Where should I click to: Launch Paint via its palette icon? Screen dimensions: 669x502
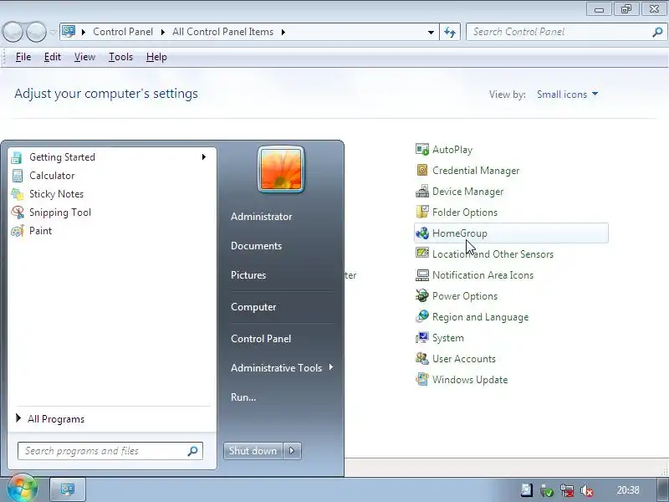pos(17,231)
